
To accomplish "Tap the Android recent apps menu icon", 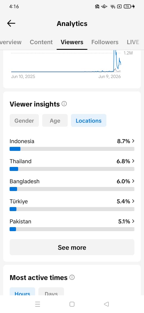I will [x=38, y=304].
